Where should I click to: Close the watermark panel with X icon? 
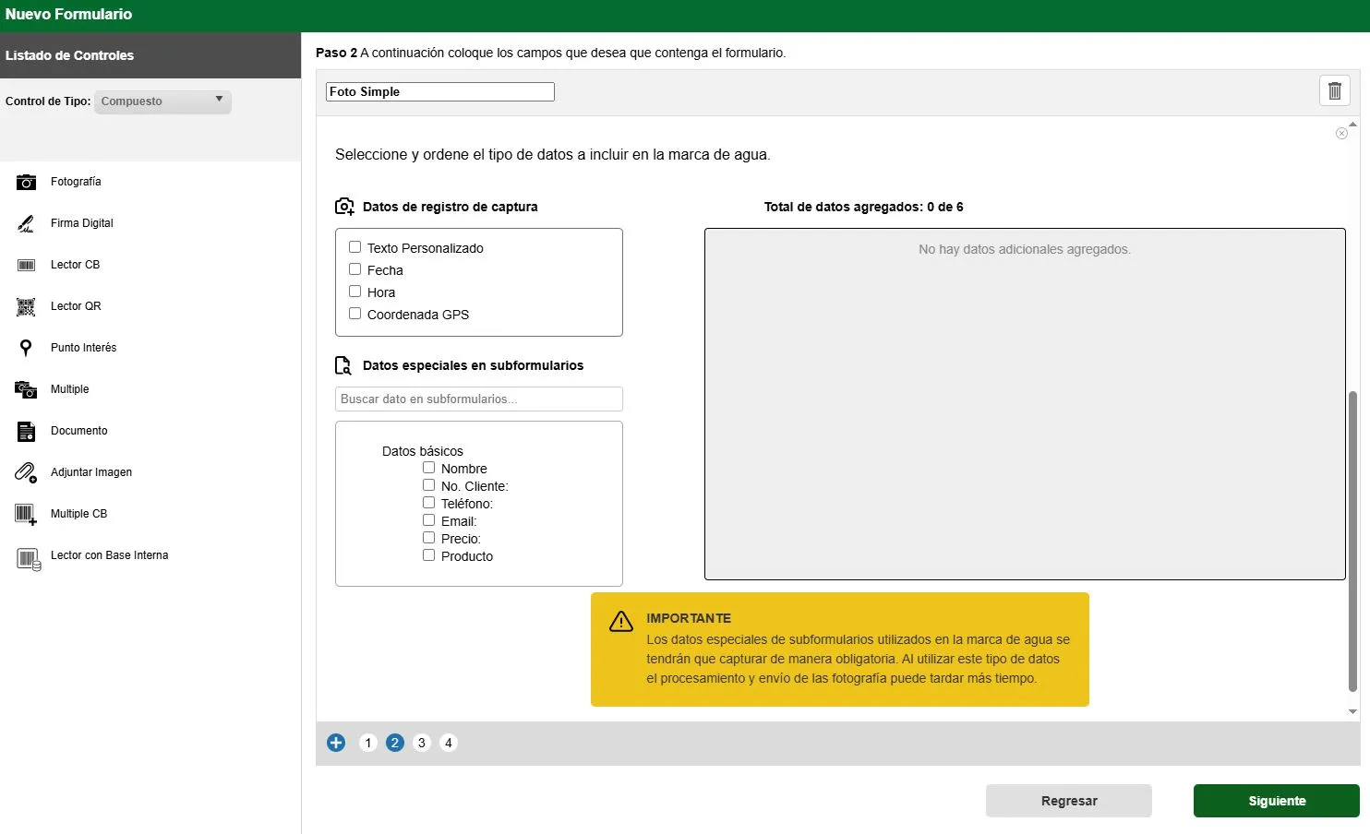[1341, 134]
